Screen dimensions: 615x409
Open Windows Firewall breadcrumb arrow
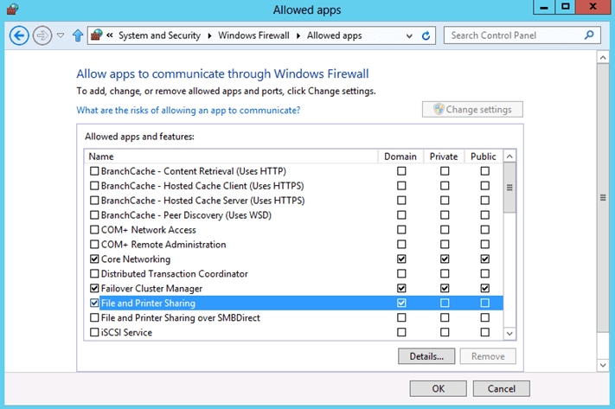(x=298, y=35)
